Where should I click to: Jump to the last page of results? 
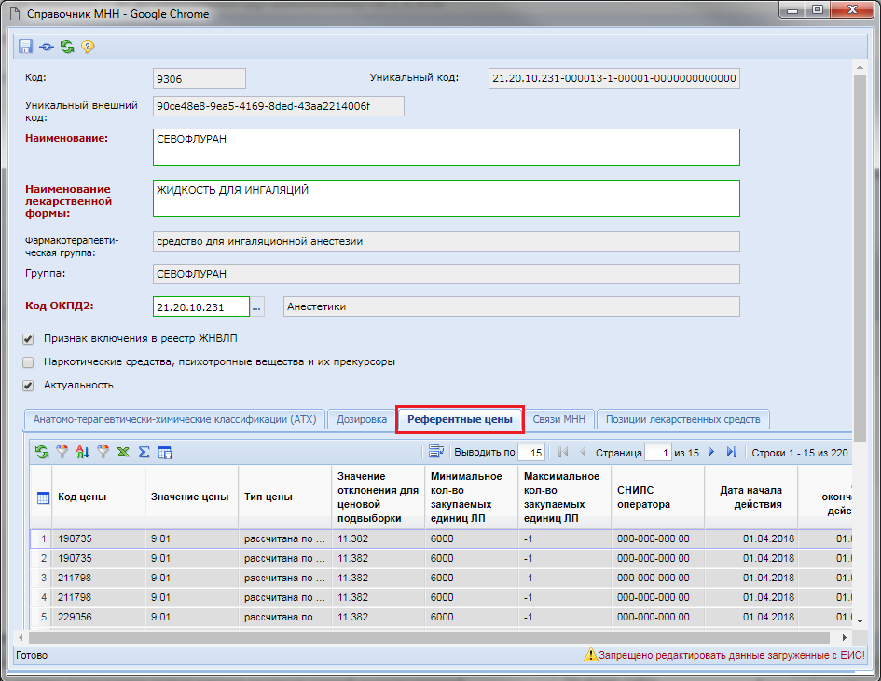point(731,452)
